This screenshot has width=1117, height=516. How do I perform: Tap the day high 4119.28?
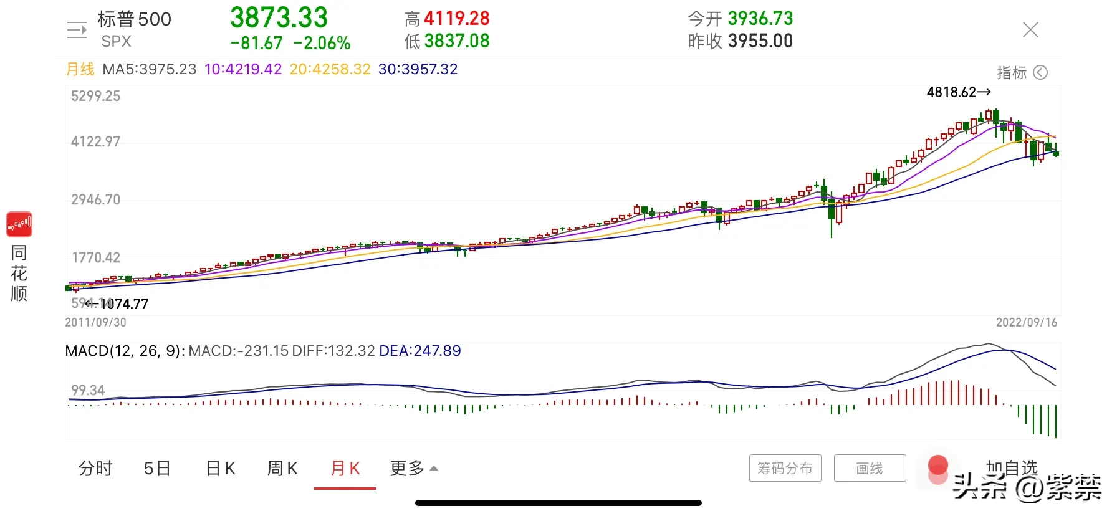coord(457,19)
